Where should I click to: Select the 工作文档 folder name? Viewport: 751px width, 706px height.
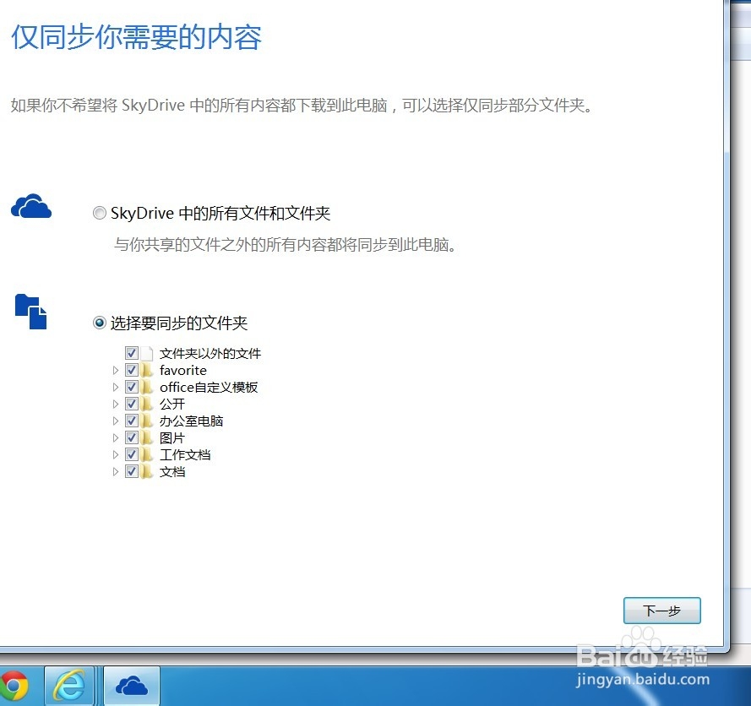185,454
